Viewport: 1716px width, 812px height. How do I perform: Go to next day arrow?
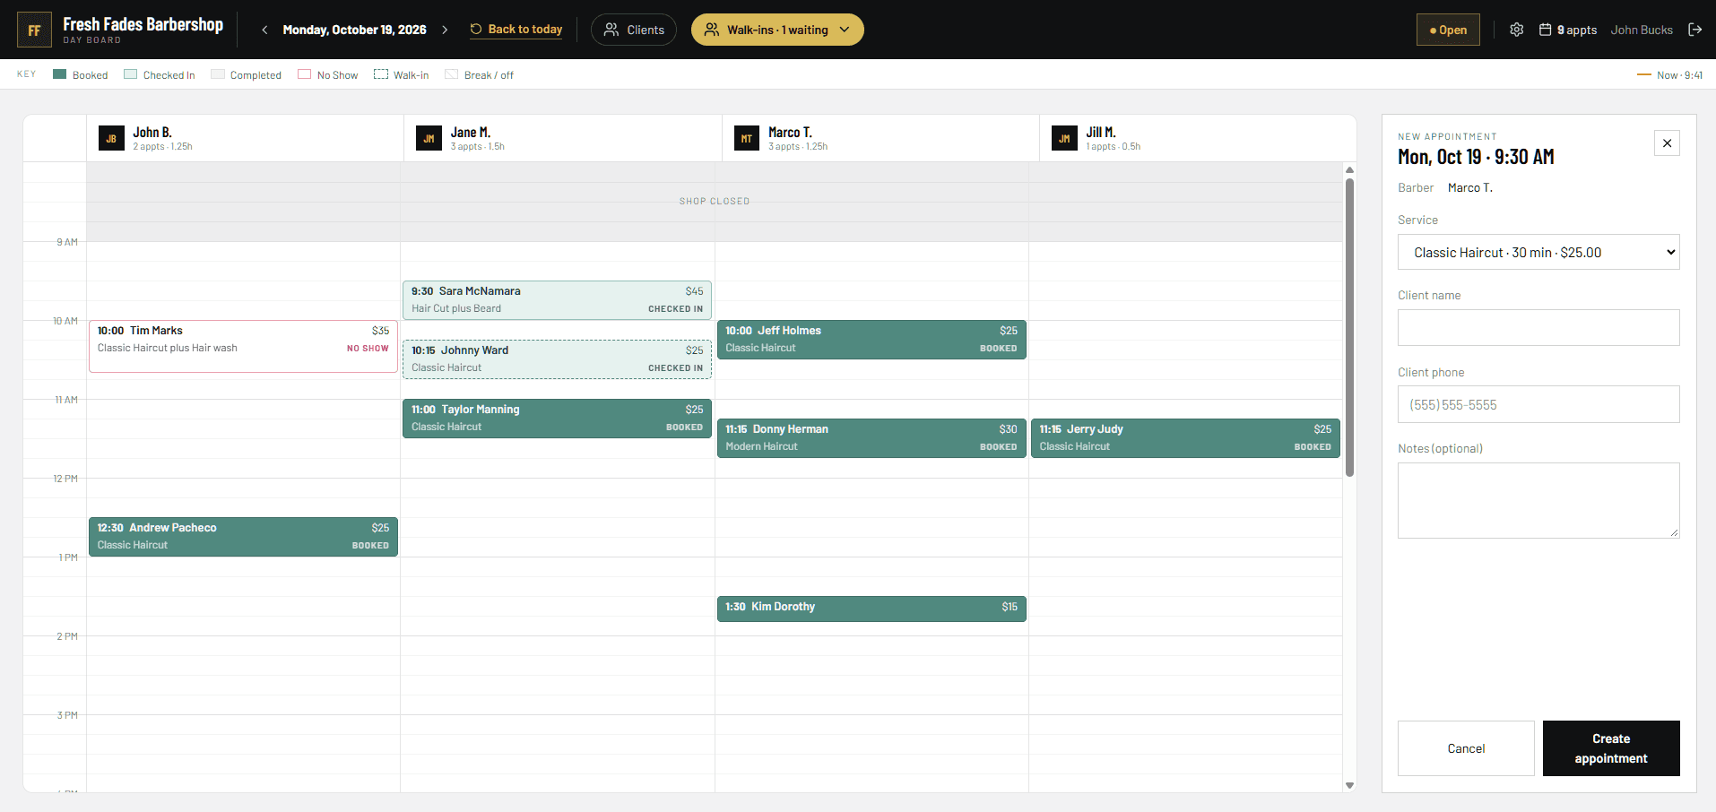[445, 30]
